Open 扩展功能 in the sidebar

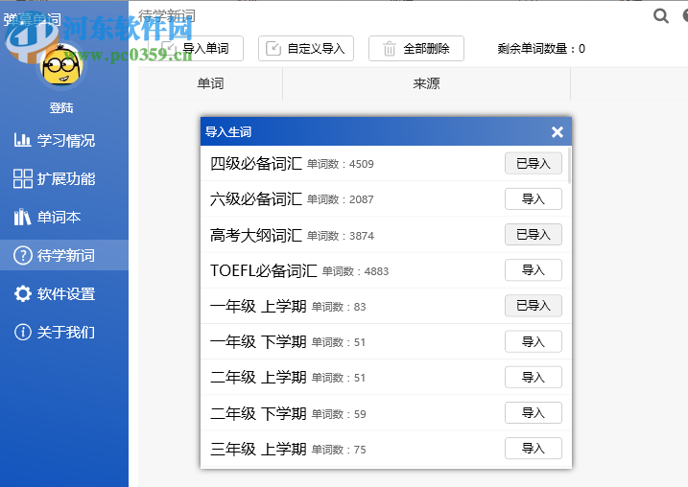64,178
